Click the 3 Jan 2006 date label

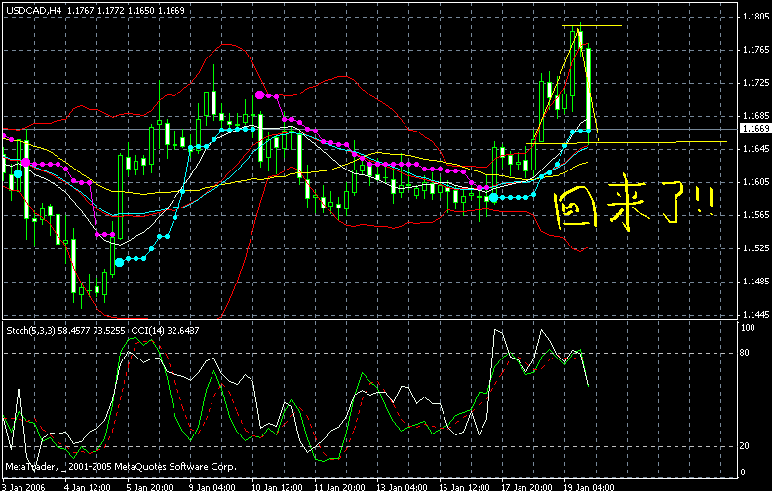pos(22,487)
